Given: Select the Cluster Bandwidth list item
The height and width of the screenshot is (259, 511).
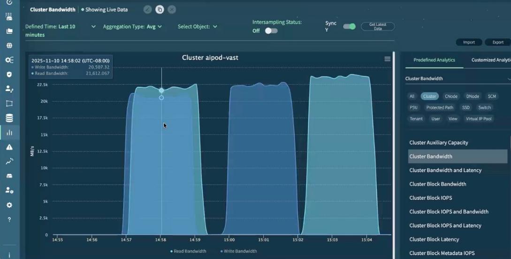Looking at the screenshot, I should (458, 156).
